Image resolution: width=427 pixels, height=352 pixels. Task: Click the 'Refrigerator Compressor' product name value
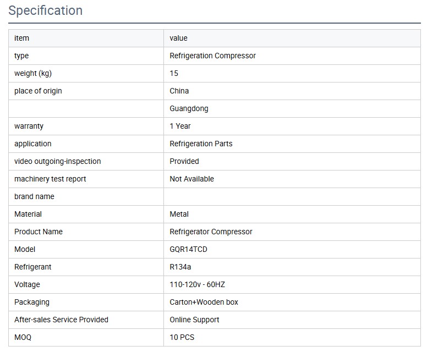[211, 232]
